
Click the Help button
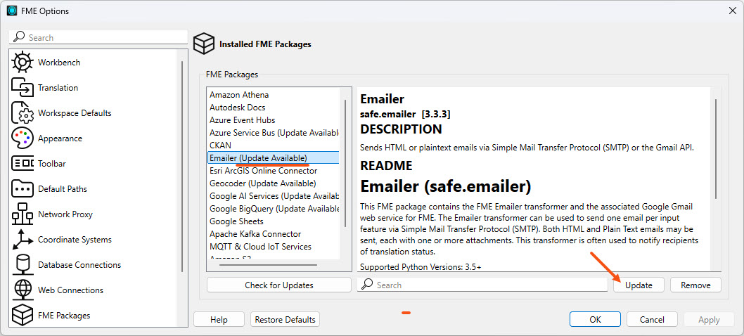(x=219, y=319)
